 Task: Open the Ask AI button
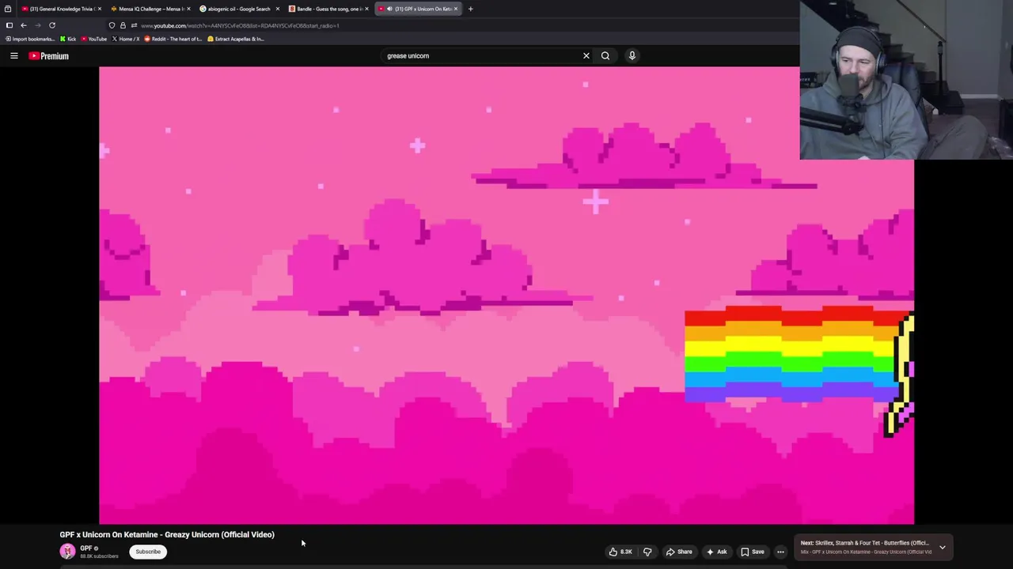717,552
